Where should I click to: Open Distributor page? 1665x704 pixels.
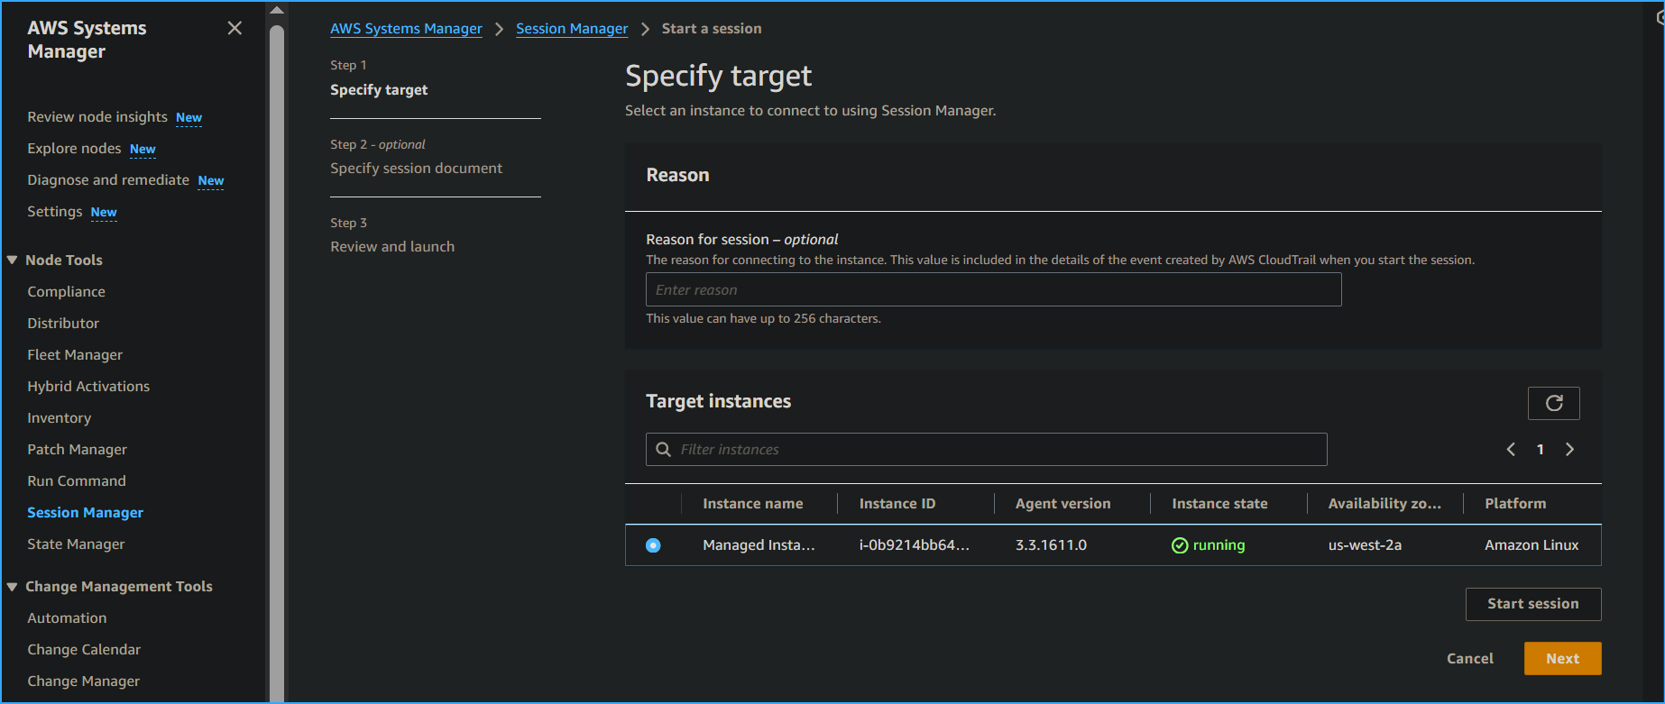63,324
